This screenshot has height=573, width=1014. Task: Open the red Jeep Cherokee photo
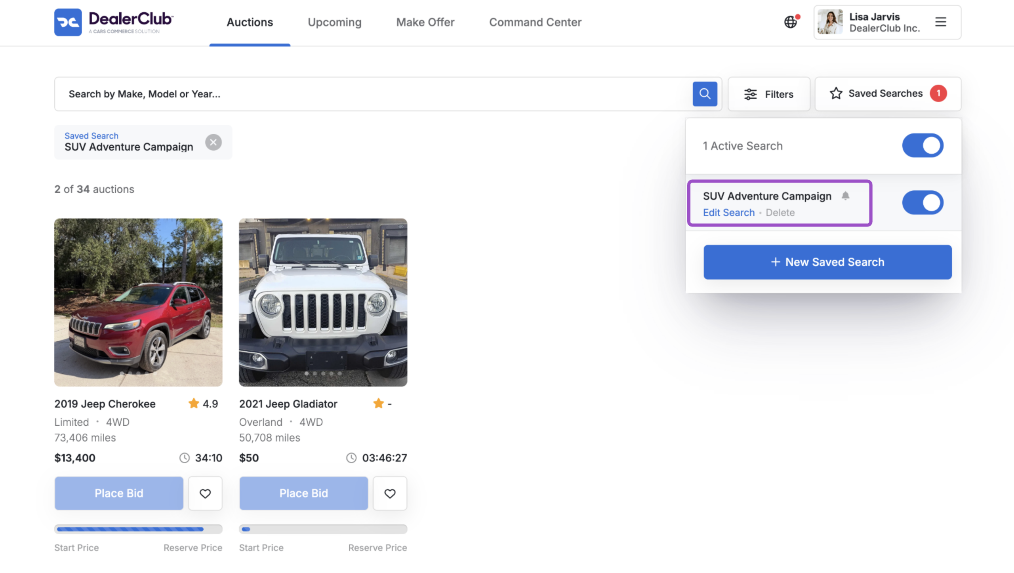(138, 302)
